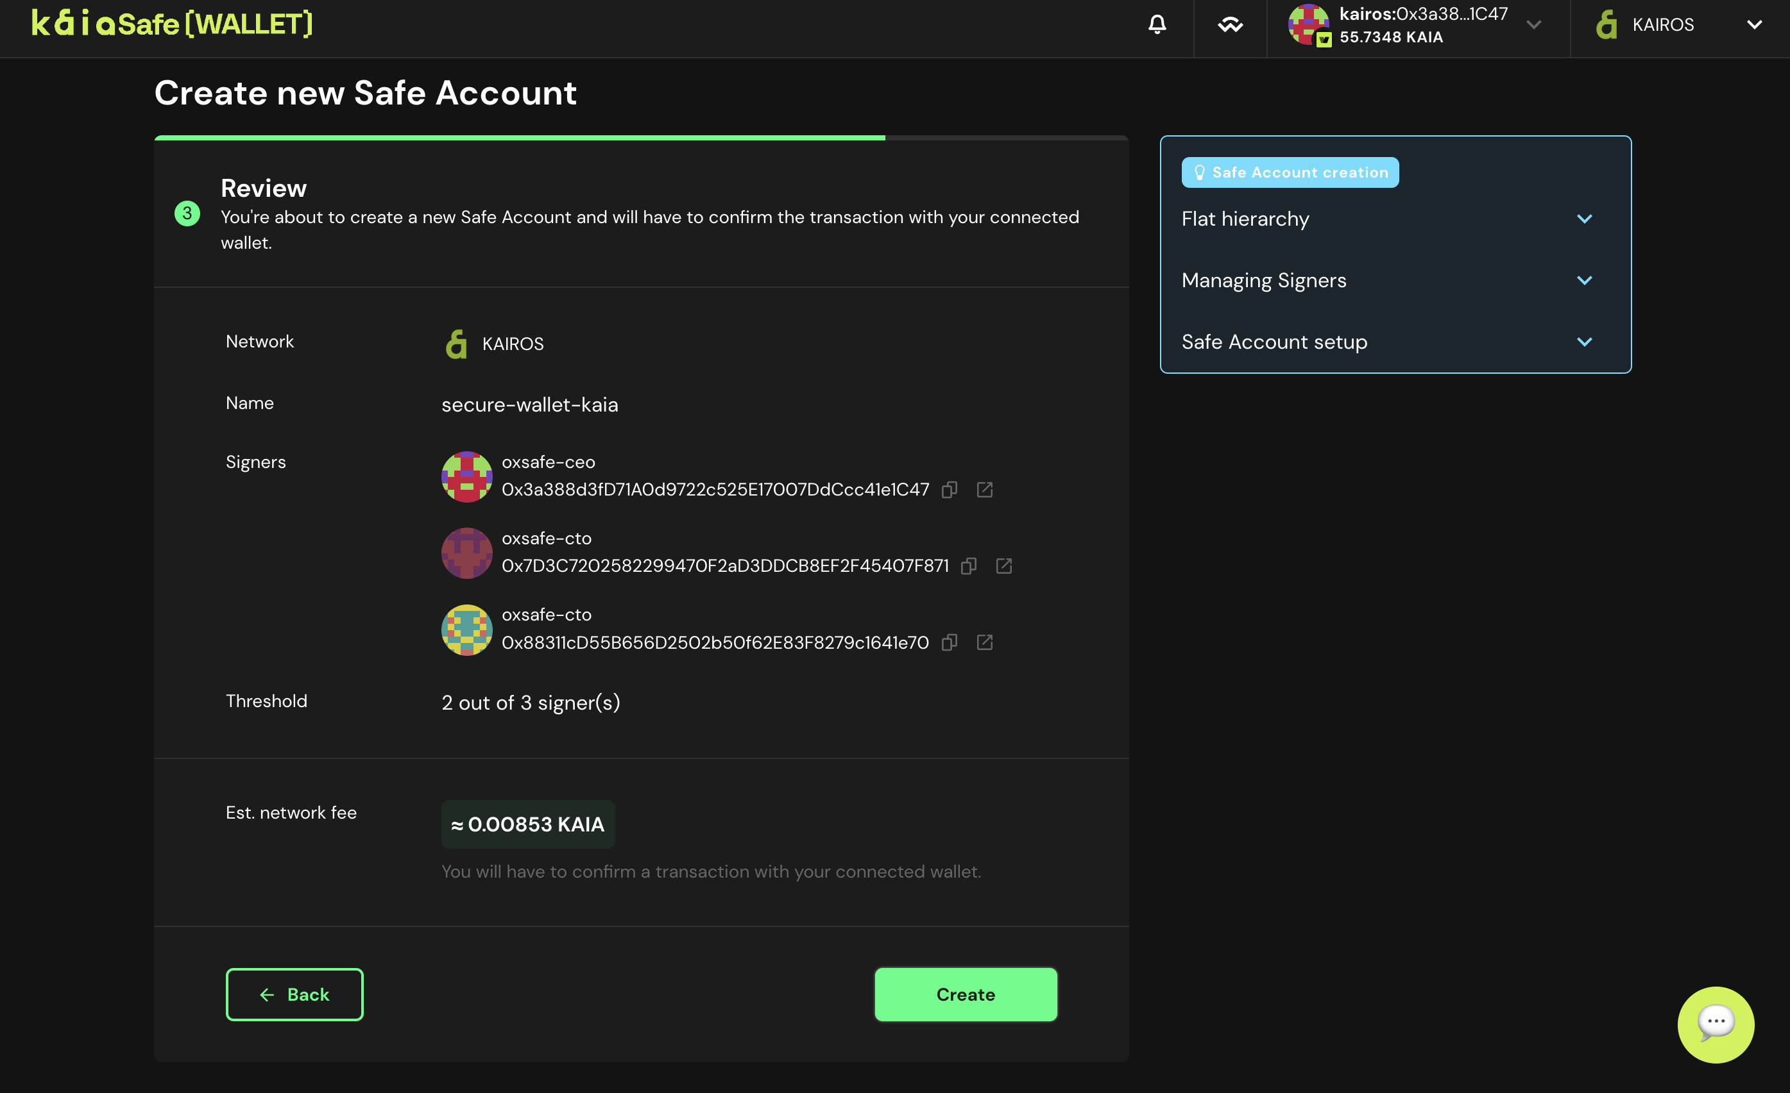Click the Review step title
Image resolution: width=1790 pixels, height=1093 pixels.
pyautogui.click(x=264, y=188)
